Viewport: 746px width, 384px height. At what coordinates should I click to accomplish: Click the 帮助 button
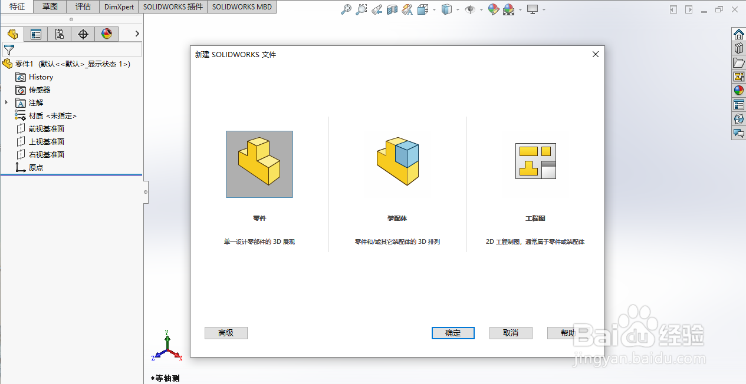pos(568,333)
